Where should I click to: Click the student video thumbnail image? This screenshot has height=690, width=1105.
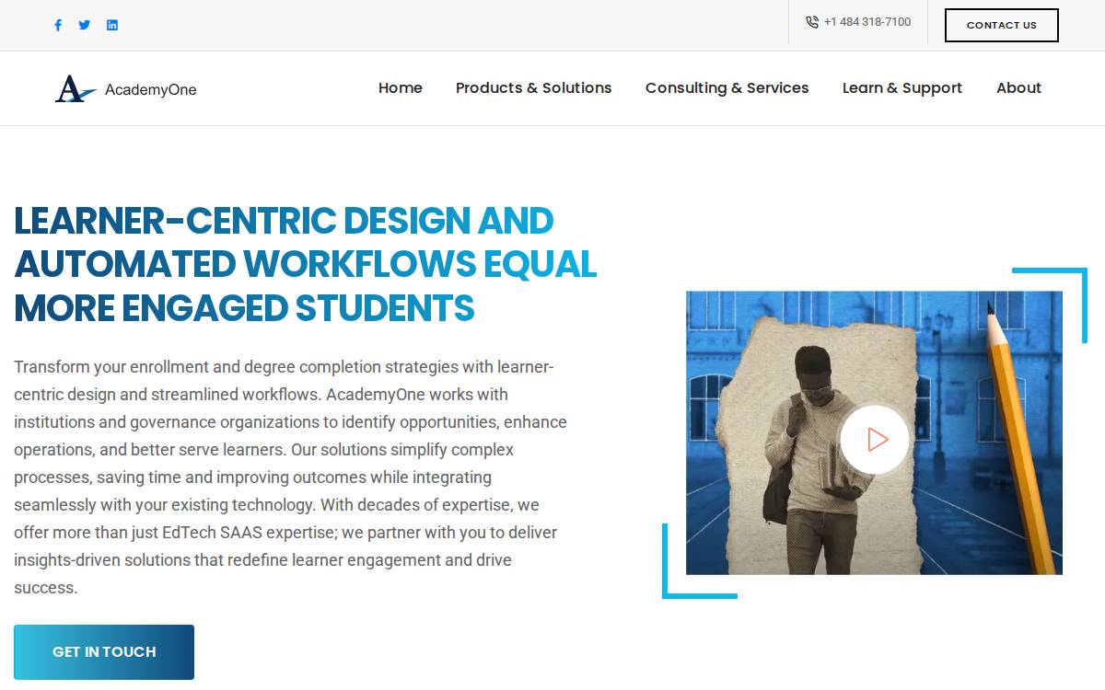(874, 432)
